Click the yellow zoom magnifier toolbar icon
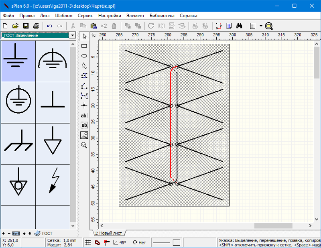Viewport: 321px width, 248px height. [268, 26]
